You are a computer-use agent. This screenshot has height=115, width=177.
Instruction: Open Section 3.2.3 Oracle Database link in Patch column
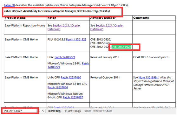pos(63,27)
